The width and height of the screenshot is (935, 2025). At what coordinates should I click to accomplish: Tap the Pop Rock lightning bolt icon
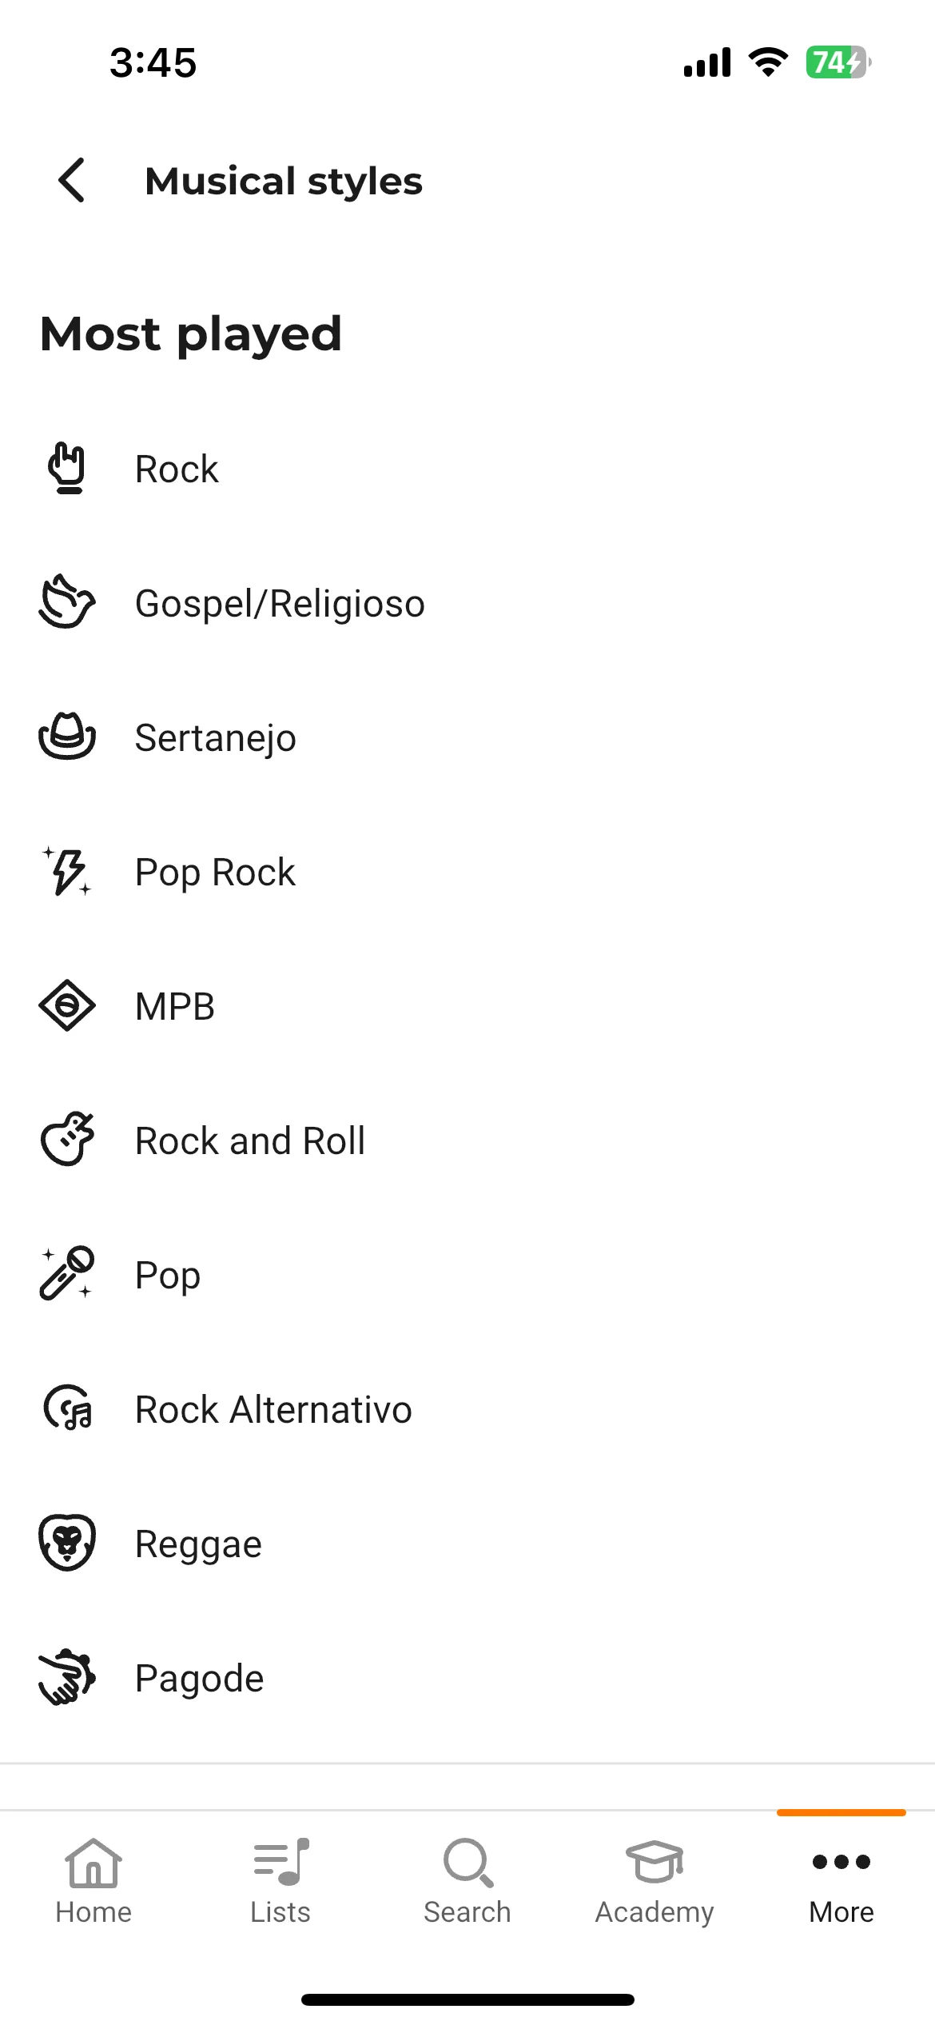[67, 871]
